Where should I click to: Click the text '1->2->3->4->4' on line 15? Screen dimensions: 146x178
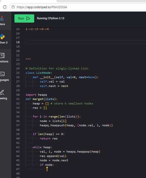(x=37, y=29)
